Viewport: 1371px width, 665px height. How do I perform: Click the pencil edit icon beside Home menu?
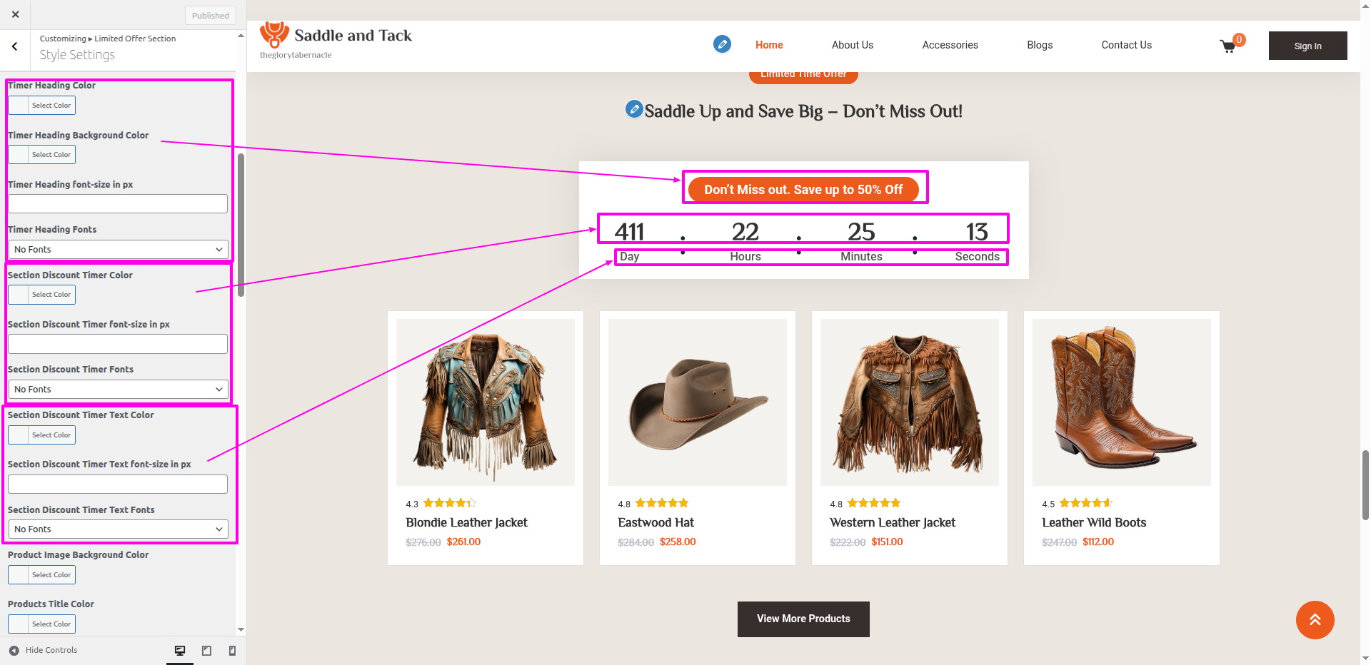722,44
